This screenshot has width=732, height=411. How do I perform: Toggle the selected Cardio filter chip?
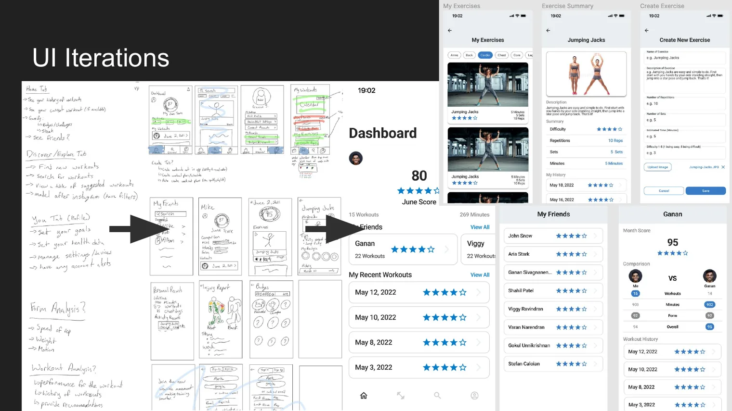(485, 55)
